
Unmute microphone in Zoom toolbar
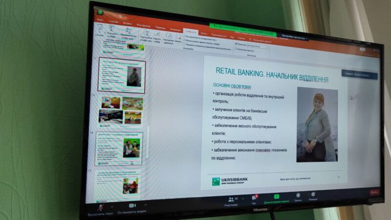click(x=101, y=207)
